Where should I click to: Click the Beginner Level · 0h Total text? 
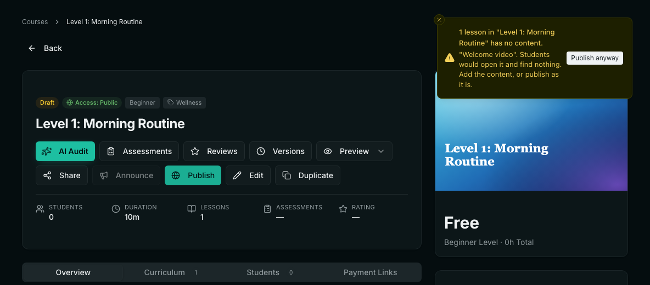click(x=489, y=242)
